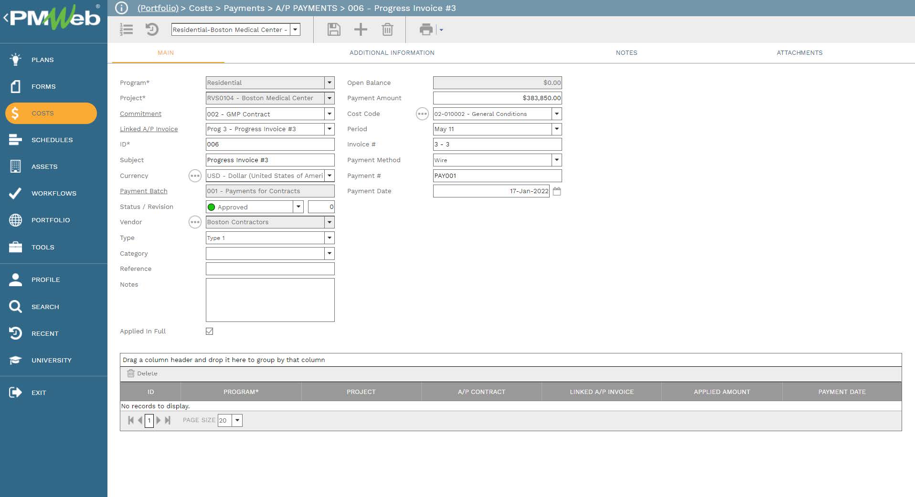Click the Portfolio breadcrumb link
Screen dimensions: 915x497
click(158, 8)
